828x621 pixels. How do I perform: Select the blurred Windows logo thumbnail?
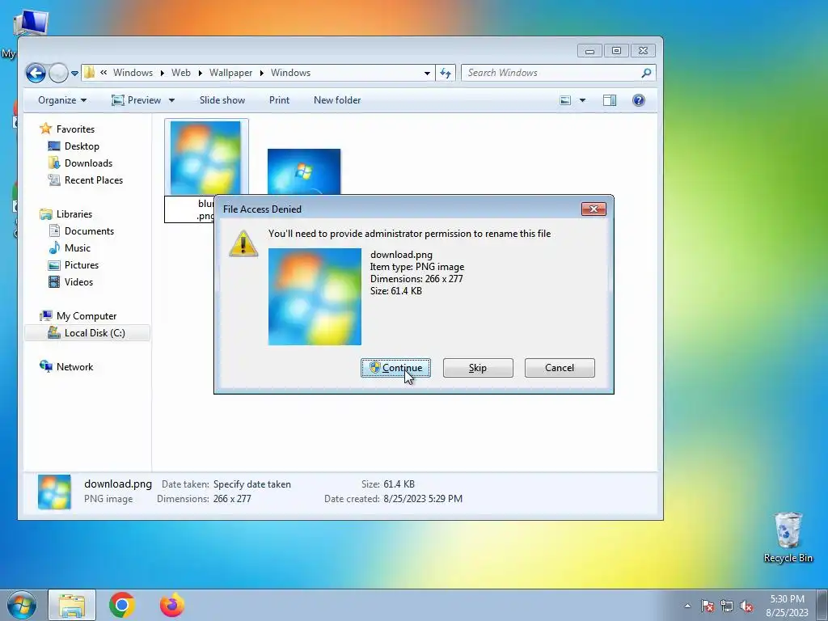click(205, 158)
